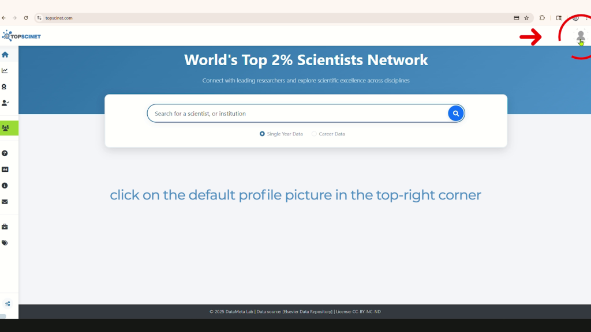Open the line chart statistics sidebar icon
Screen dimensions: 591x332
tap(5, 71)
